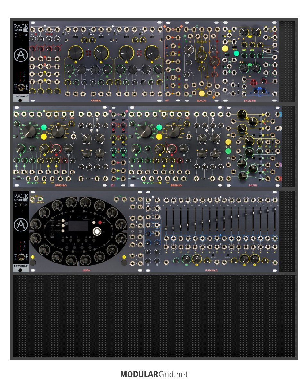The width and height of the screenshot is (308, 381).
Task: Click the 321 module label
Action: 112,185
